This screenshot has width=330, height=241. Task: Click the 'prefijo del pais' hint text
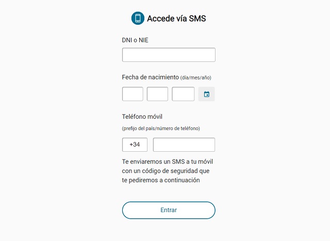(138, 128)
